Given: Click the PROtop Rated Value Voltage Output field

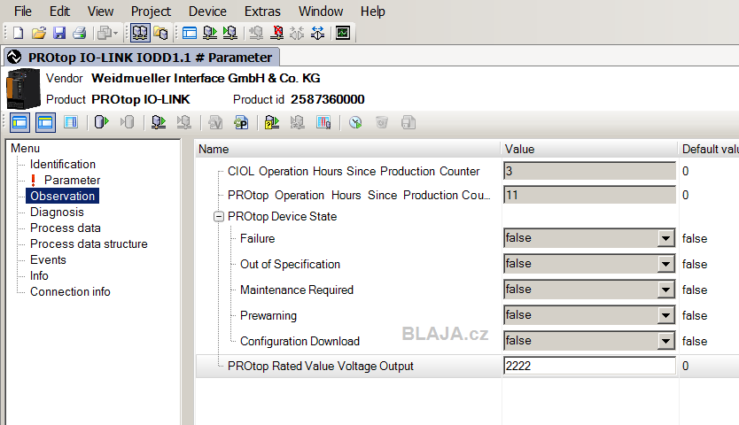Looking at the screenshot, I should tap(589, 366).
